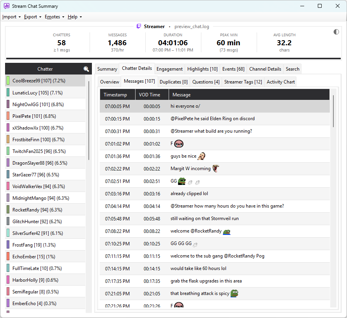Click the emote in the 07:01:02 PM message
Screen dimensions: 347x318
tap(179, 144)
